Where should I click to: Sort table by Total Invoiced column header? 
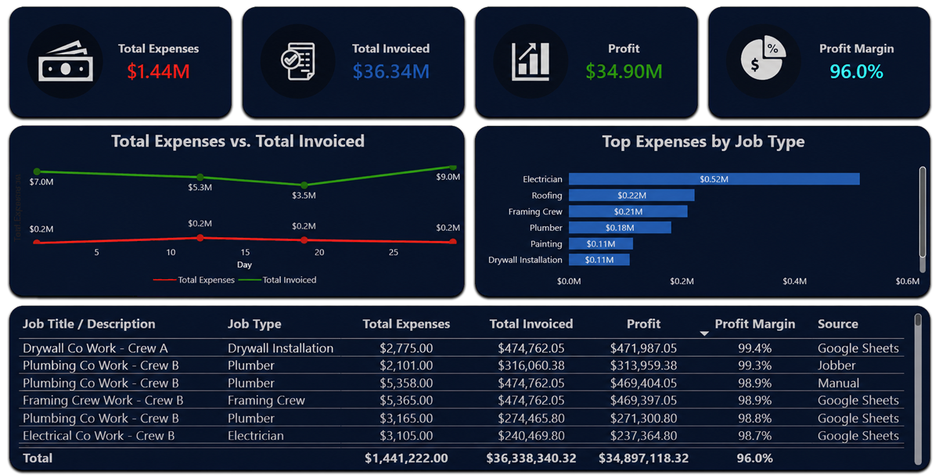531,324
